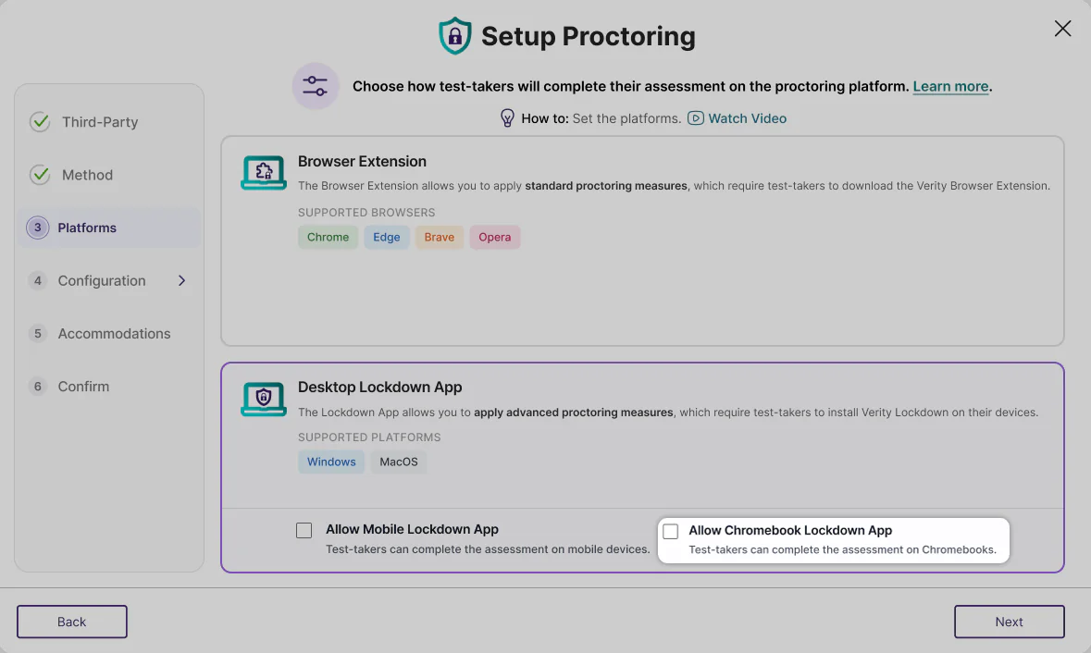Select the Browser Extension laptop icon
The height and width of the screenshot is (653, 1091).
263,172
